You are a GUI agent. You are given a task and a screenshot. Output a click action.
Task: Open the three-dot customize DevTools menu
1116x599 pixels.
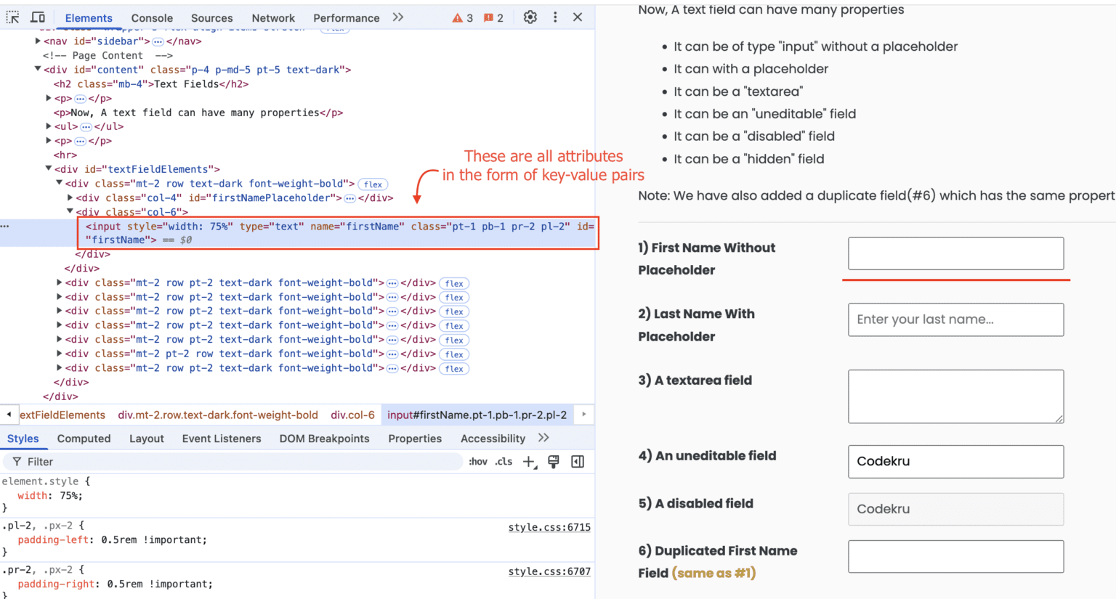555,17
